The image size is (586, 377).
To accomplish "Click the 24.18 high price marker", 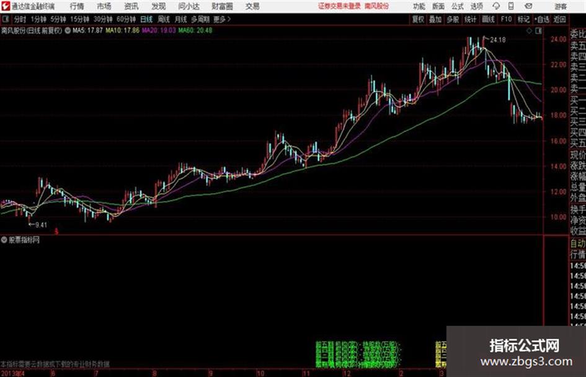I will pos(497,40).
